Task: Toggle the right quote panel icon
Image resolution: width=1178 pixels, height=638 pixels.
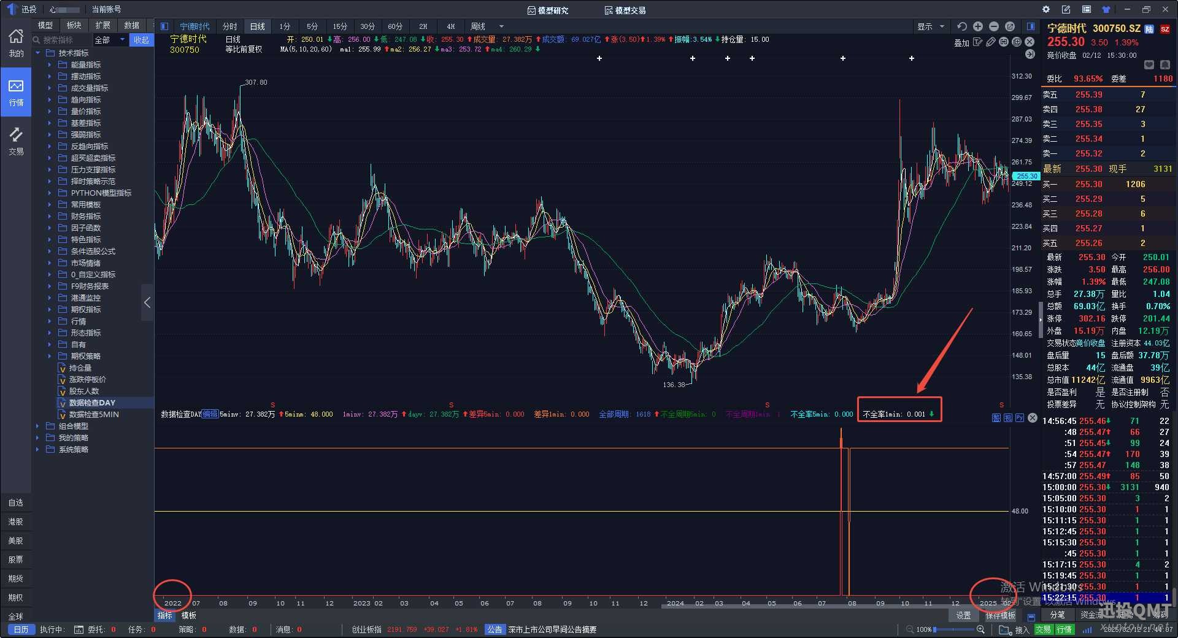Action: click(x=1031, y=26)
